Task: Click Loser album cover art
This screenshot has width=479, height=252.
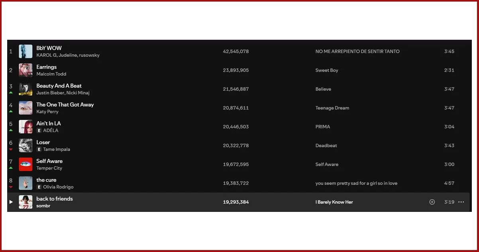Action: [x=26, y=145]
